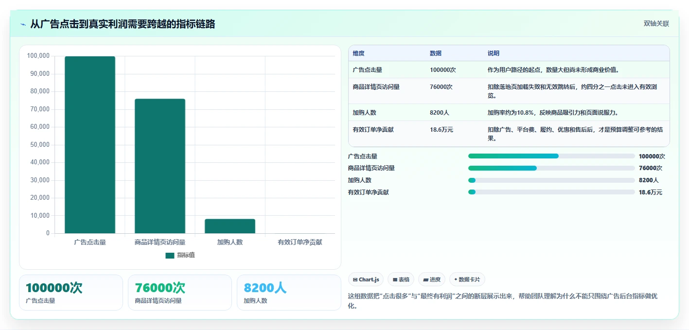
Task: Click the 18.6万元 value beside progress bar
Action: click(x=651, y=192)
